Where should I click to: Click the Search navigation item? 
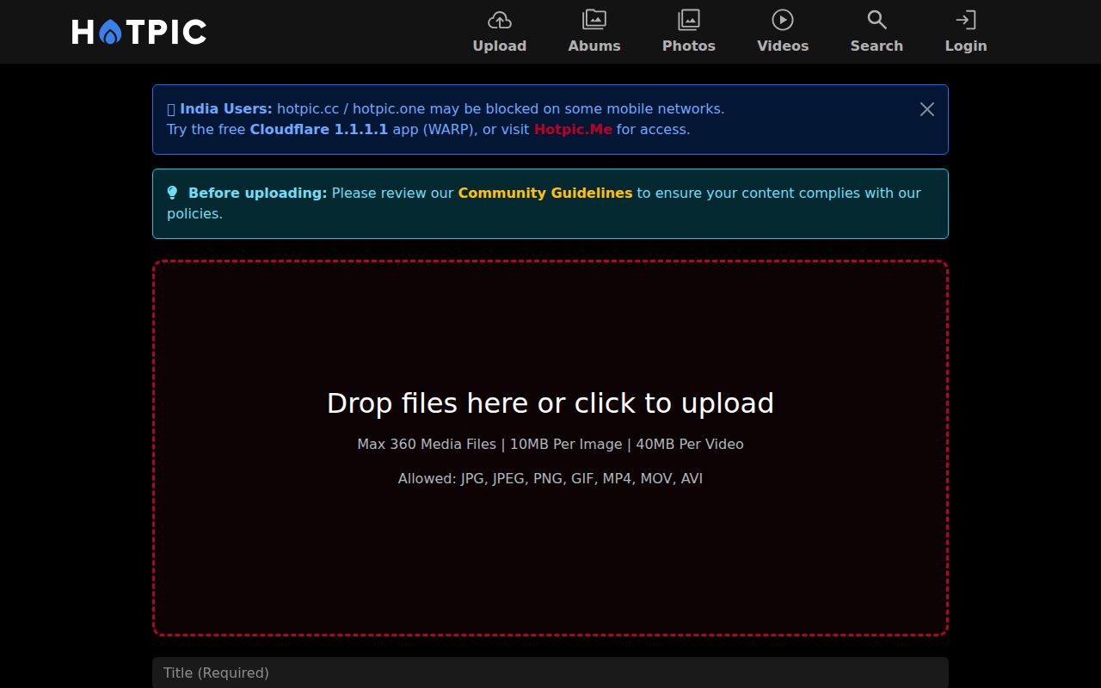pyautogui.click(x=876, y=46)
